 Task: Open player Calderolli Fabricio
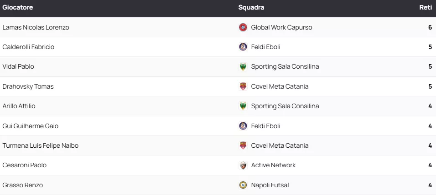[28, 47]
